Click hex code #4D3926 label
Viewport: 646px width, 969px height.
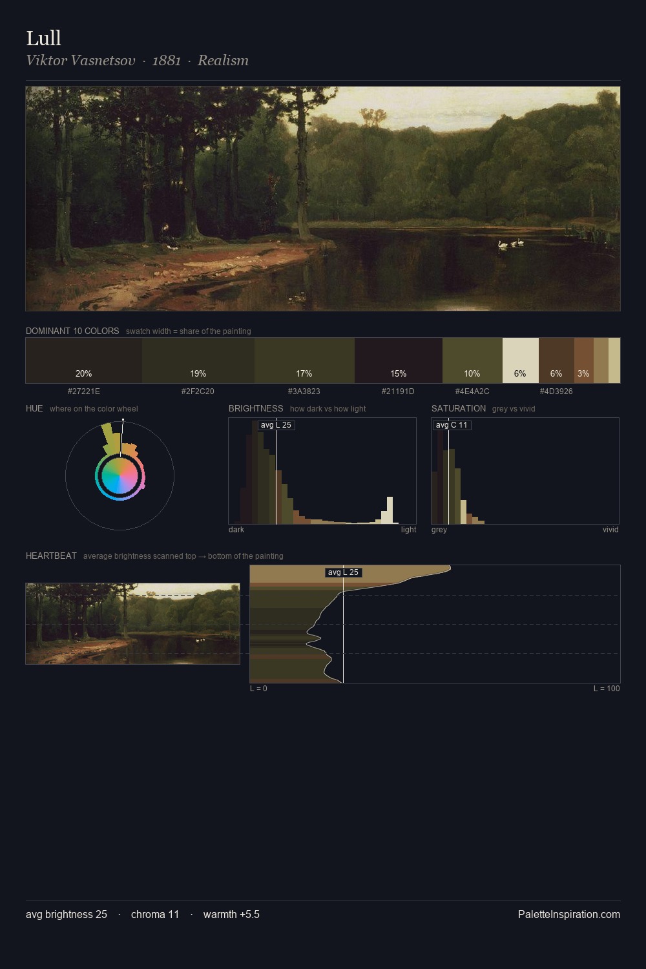[x=556, y=391]
